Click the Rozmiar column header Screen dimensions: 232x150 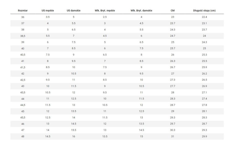pyautogui.click(x=23, y=10)
